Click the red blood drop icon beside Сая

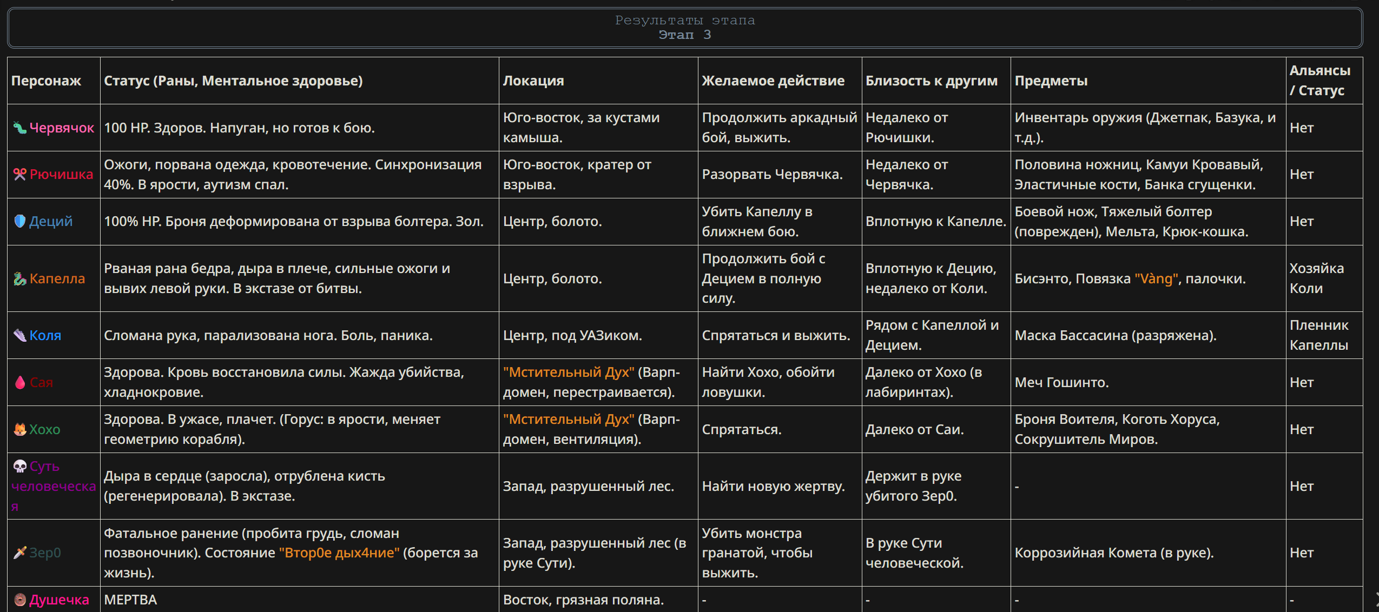coord(19,383)
